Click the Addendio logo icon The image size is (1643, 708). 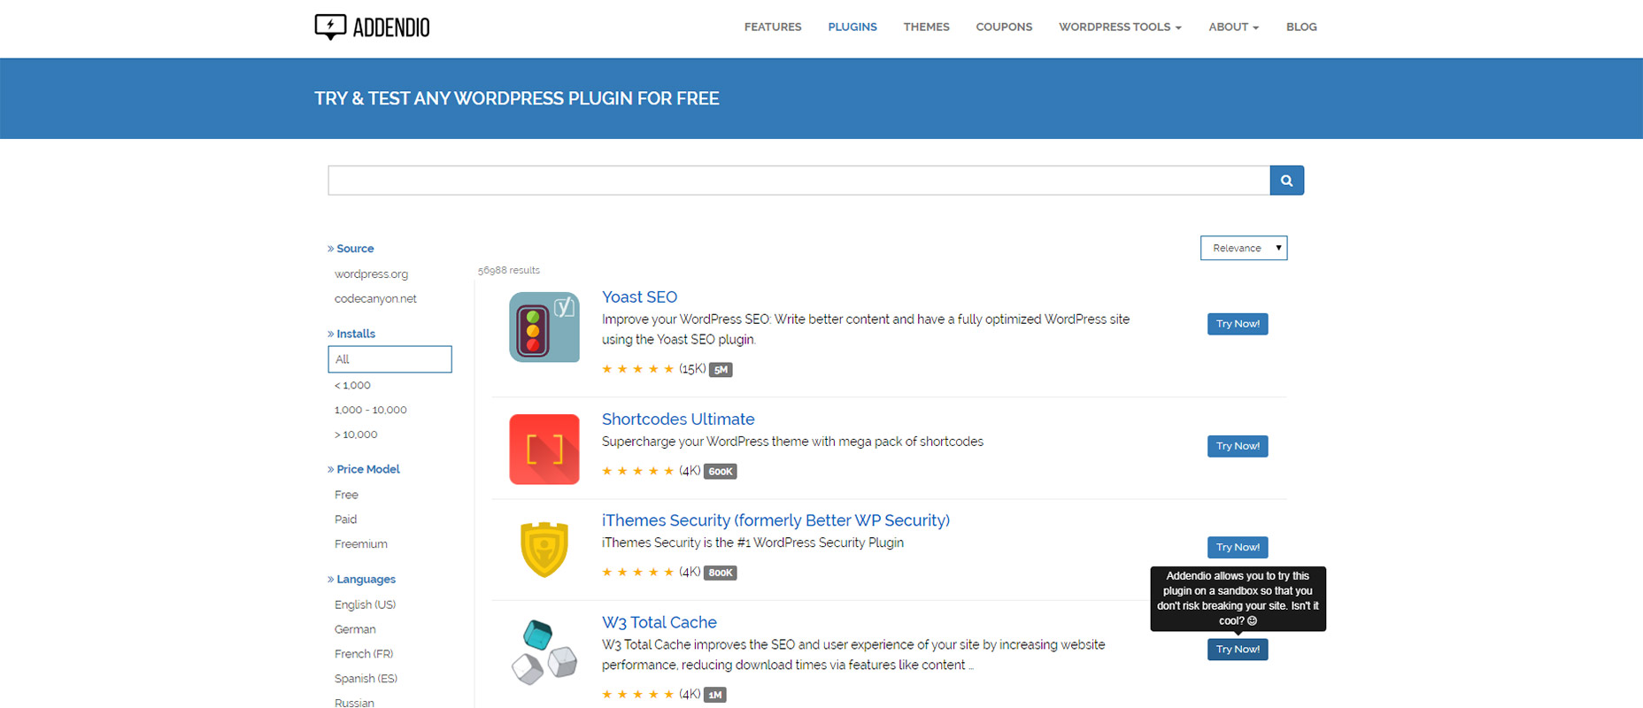point(330,27)
